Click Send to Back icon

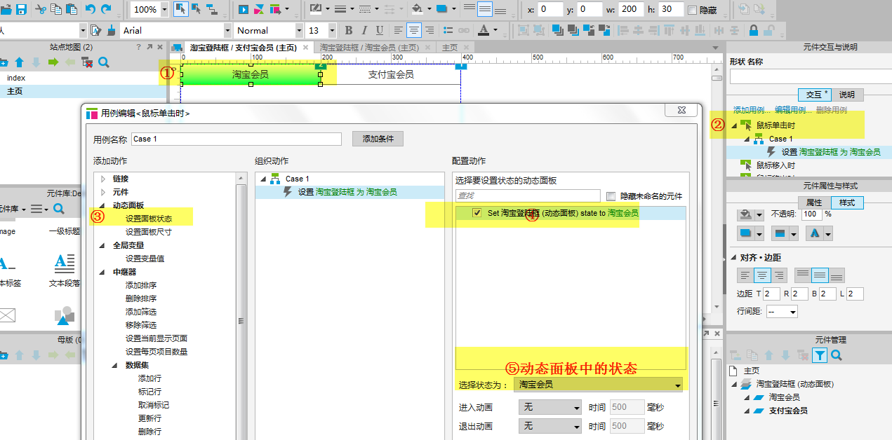click(x=574, y=30)
